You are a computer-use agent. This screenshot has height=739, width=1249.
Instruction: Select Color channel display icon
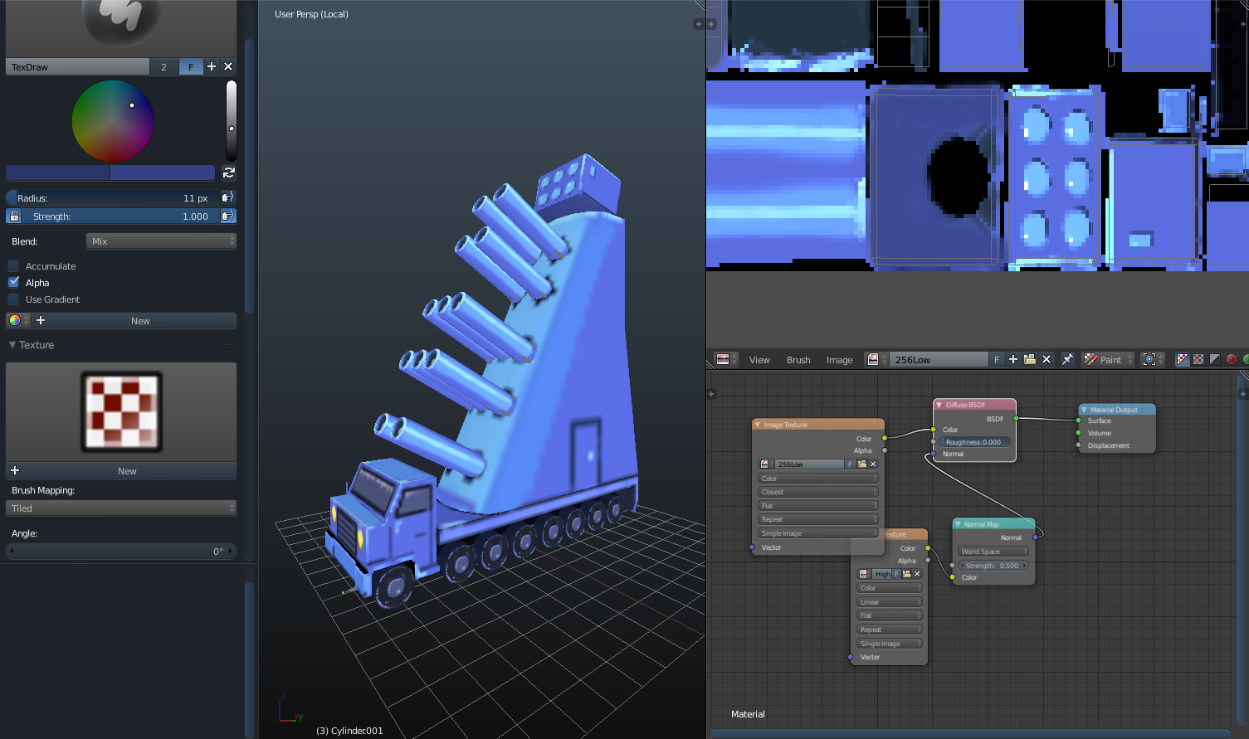tap(1198, 359)
